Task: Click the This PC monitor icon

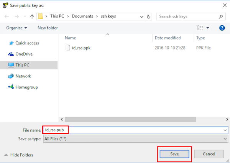Action: pos(11,65)
